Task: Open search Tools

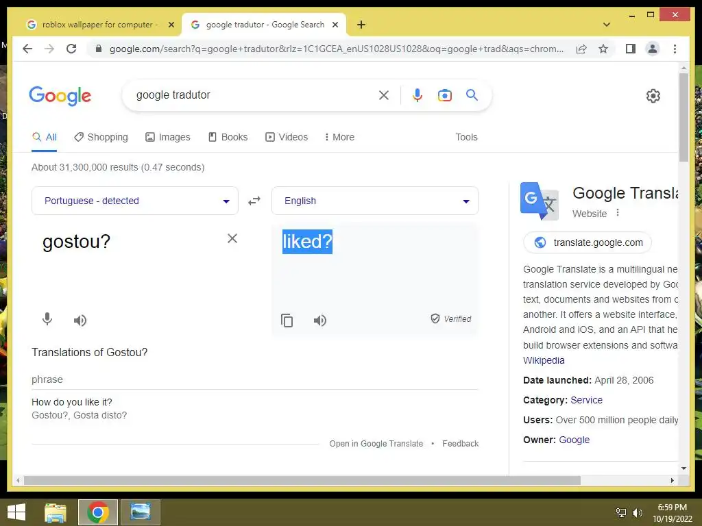Action: tap(466, 137)
